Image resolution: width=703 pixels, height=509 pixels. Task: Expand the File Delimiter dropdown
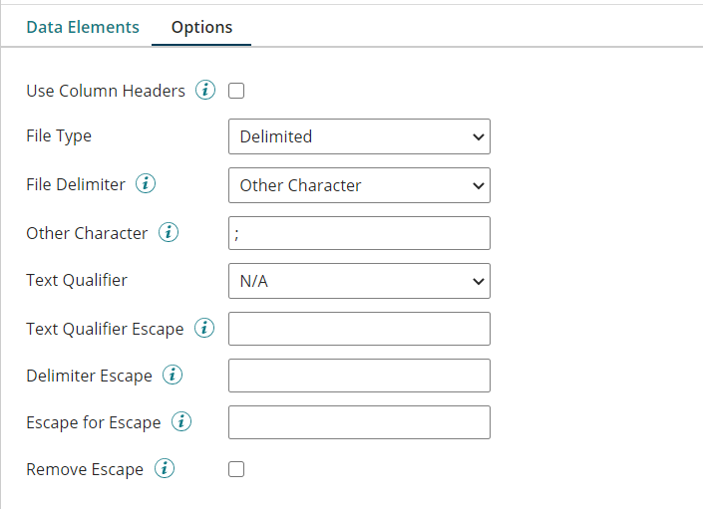pos(359,185)
